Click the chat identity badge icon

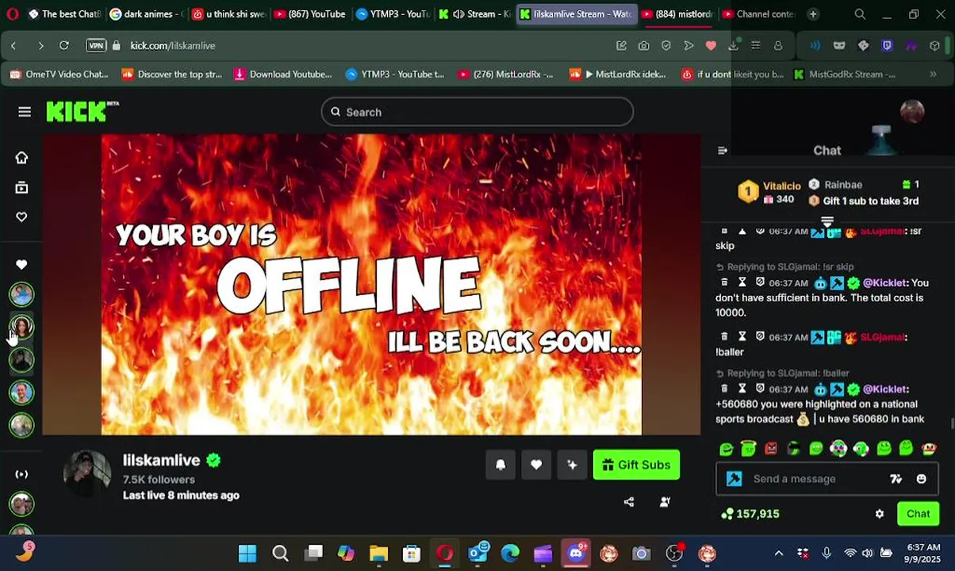click(x=734, y=479)
